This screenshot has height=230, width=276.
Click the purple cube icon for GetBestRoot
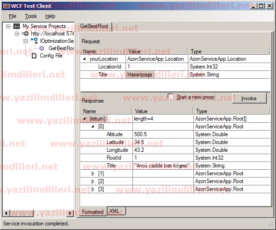(x=42, y=48)
